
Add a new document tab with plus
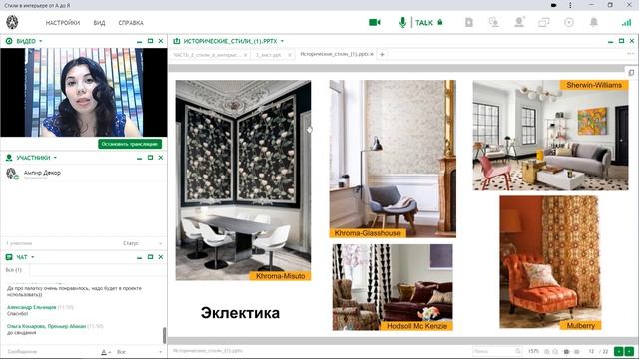tap(382, 54)
